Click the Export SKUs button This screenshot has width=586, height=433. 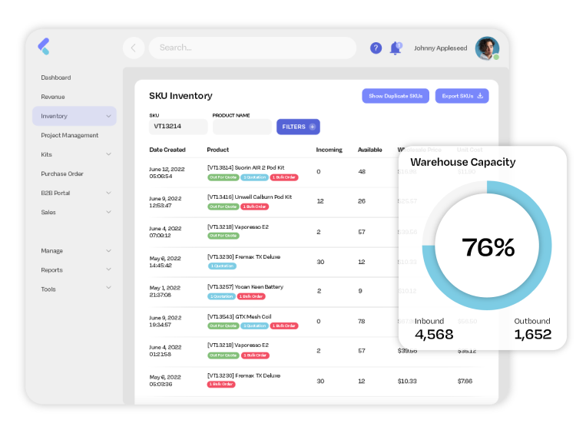(462, 96)
